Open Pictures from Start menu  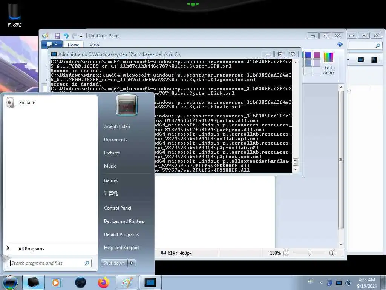(112, 153)
